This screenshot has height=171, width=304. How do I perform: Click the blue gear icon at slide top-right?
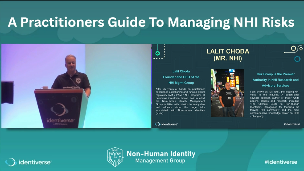pyautogui.click(x=297, y=59)
